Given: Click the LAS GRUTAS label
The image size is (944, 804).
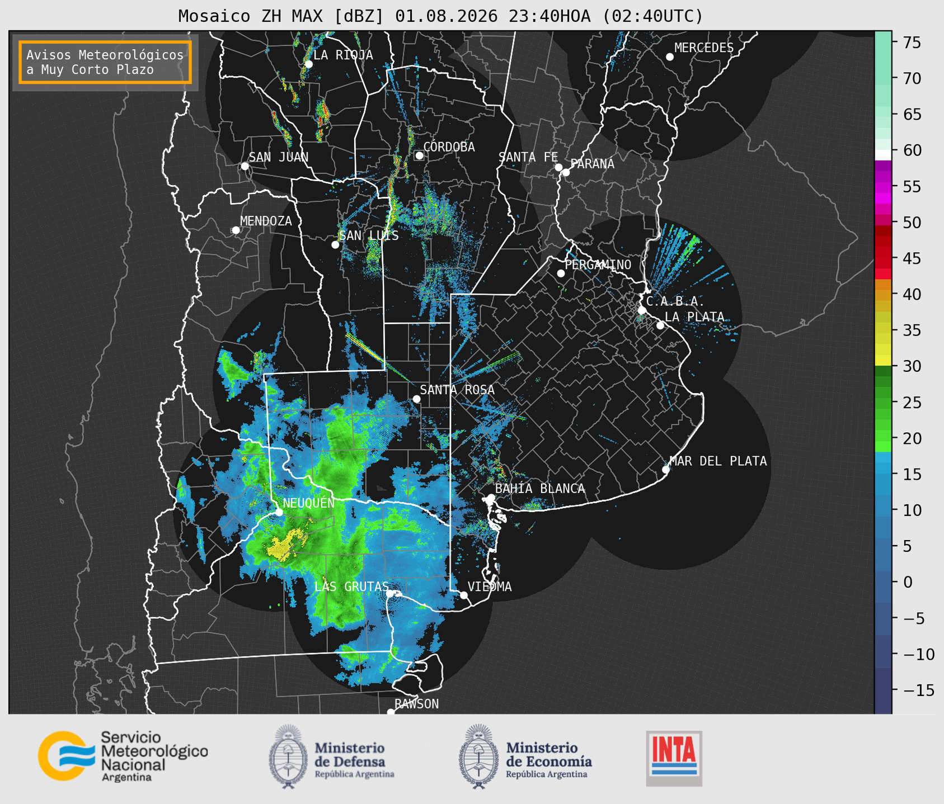Looking at the screenshot, I should click(351, 587).
